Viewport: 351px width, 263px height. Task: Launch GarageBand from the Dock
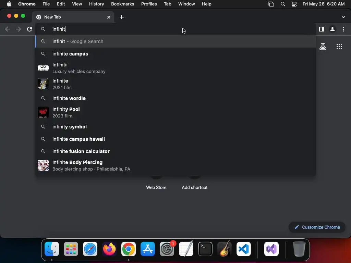(x=225, y=249)
